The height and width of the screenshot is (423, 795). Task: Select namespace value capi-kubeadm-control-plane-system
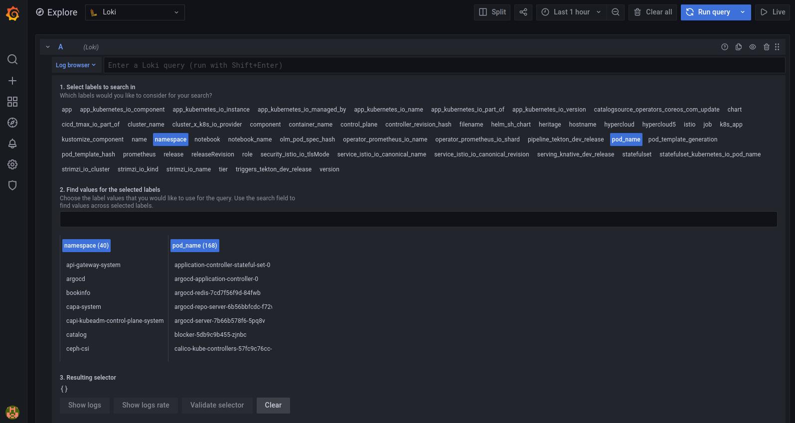pyautogui.click(x=115, y=321)
